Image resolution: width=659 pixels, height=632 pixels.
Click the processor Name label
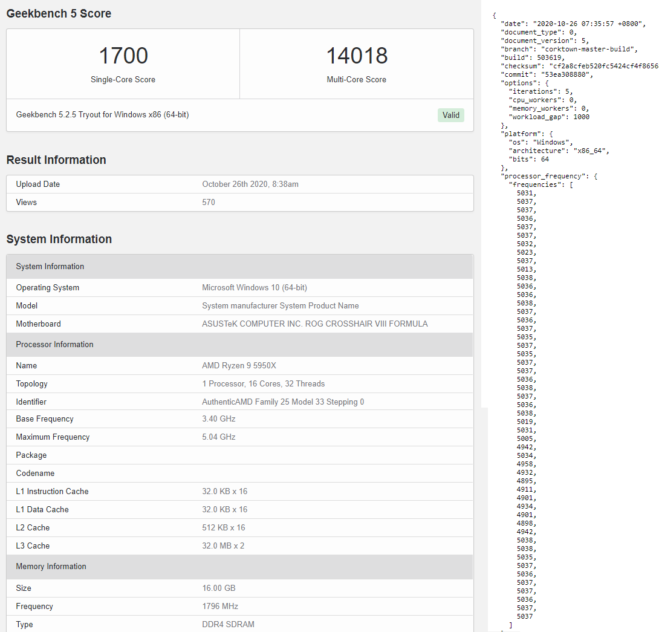pos(27,365)
